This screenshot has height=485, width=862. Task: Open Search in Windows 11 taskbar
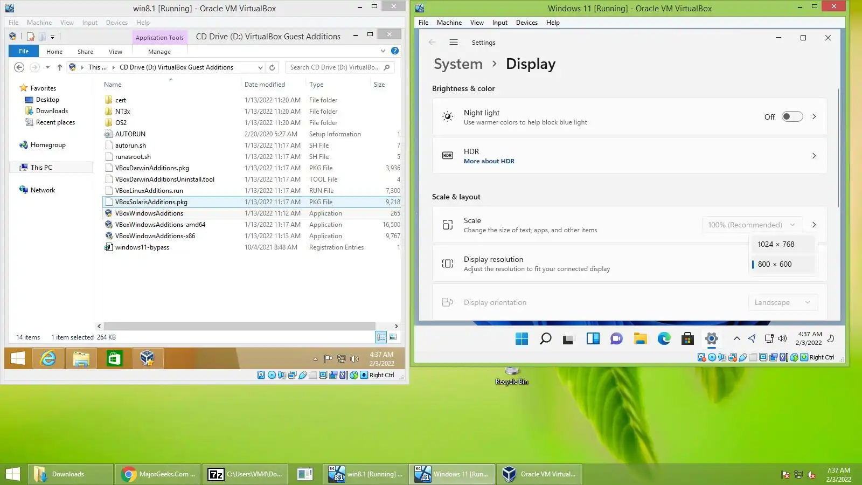545,338
